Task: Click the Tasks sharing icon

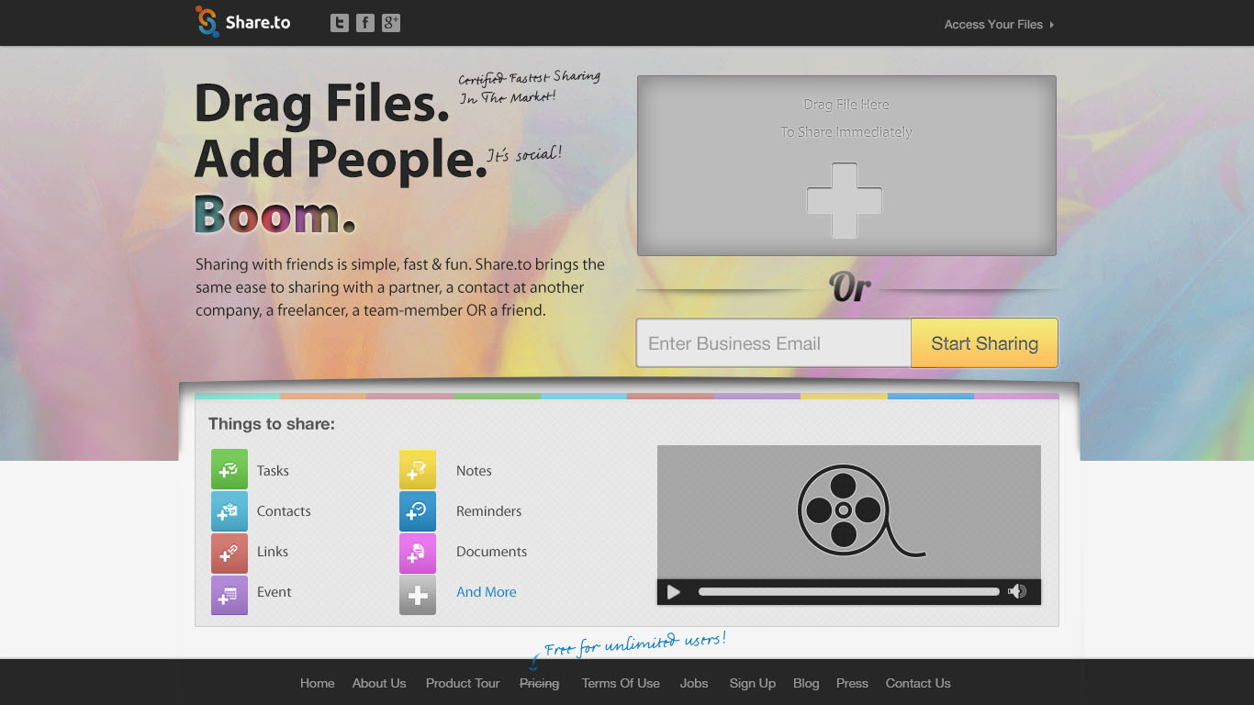Action: 229,469
